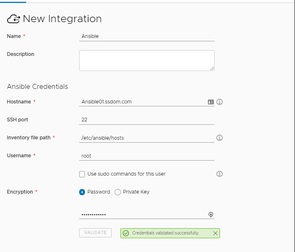Click inside the Description text area

click(147, 60)
